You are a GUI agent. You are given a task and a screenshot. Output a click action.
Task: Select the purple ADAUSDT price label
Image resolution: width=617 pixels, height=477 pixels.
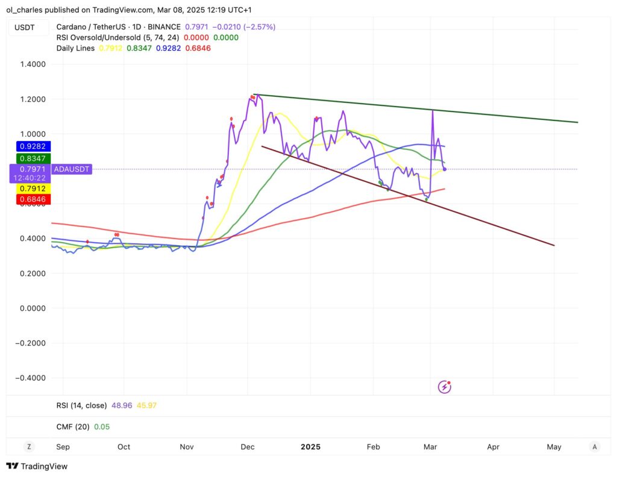pos(71,169)
